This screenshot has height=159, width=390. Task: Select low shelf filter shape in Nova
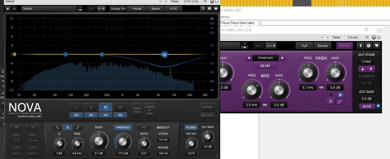pos(57,127)
